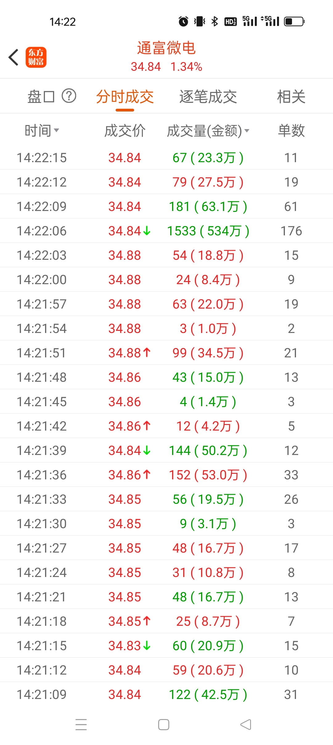This screenshot has width=333, height=745.
Task: Tap the question mark help icon beside 盘口
Action: [x=69, y=96]
